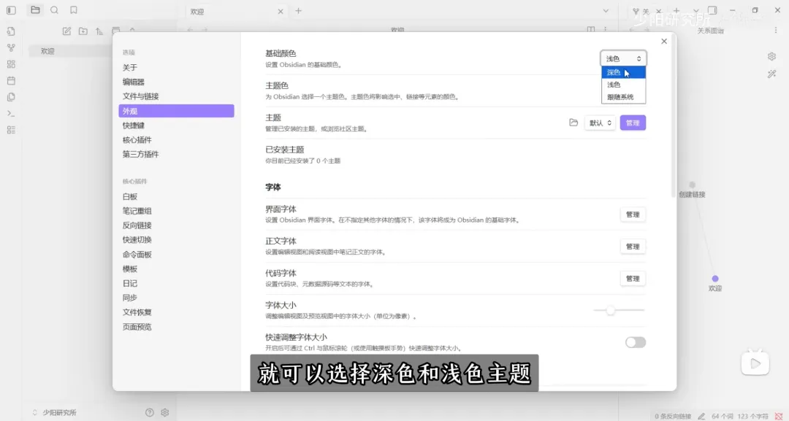Select the create new note pencil icon
This screenshot has height=421, width=789.
coord(66,31)
